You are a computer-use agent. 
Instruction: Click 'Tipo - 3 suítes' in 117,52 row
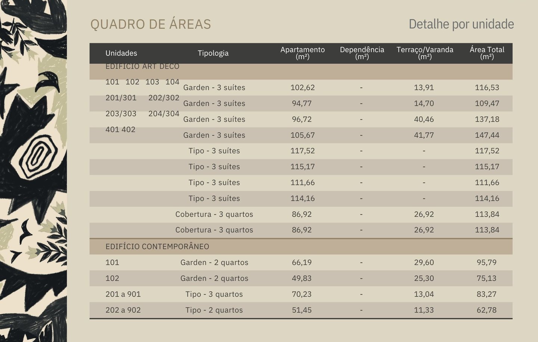coord(214,151)
